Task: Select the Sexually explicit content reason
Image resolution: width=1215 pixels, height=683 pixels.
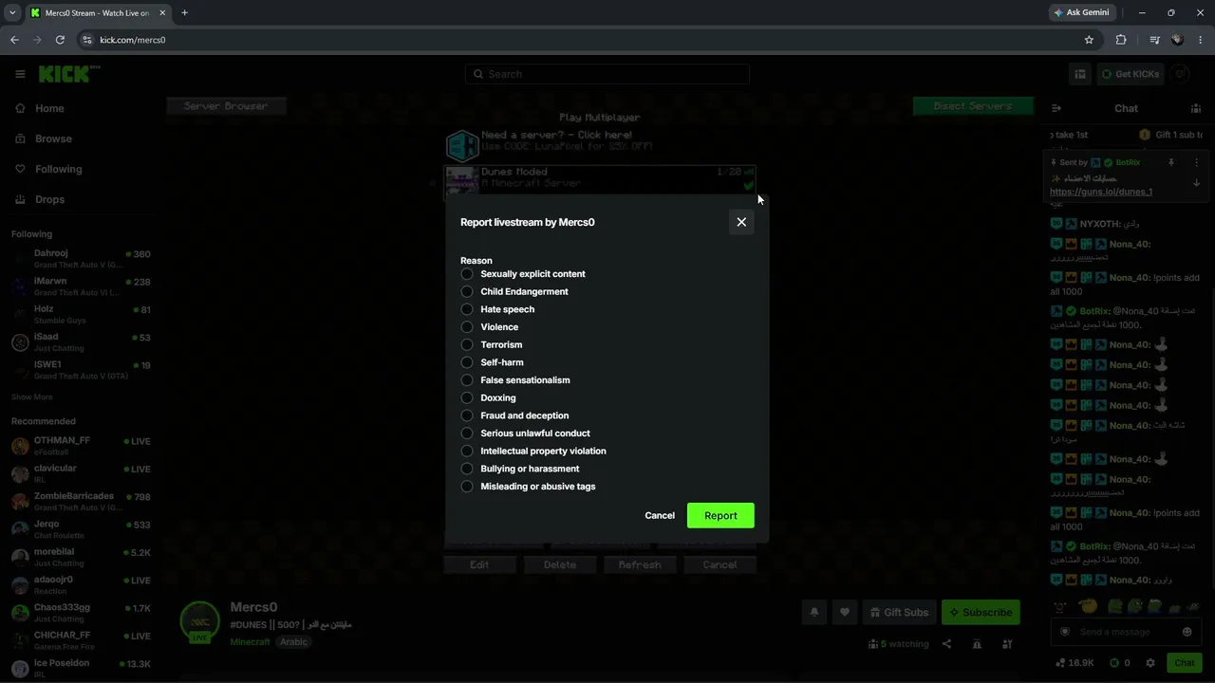Action: tap(467, 274)
